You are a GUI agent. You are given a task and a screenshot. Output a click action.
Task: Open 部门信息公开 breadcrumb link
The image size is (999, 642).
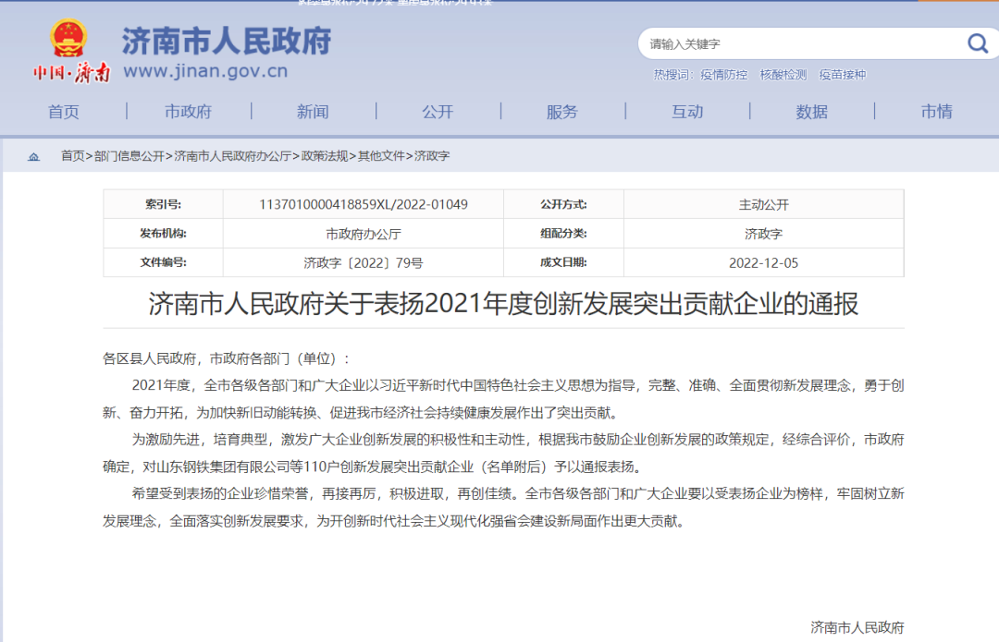[x=129, y=156]
